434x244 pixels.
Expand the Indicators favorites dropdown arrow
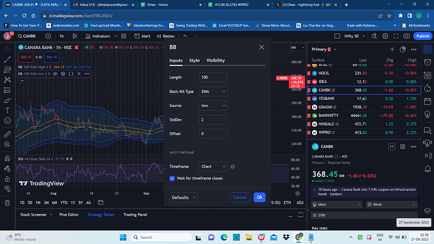click(x=116, y=36)
